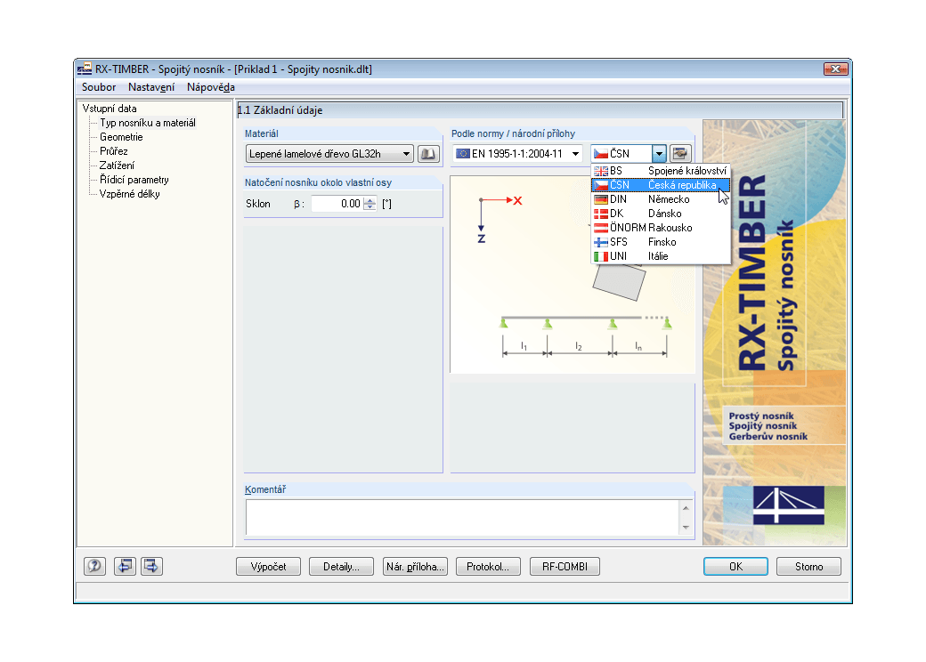
Task: Click the Výpočet button
Action: pos(268,567)
